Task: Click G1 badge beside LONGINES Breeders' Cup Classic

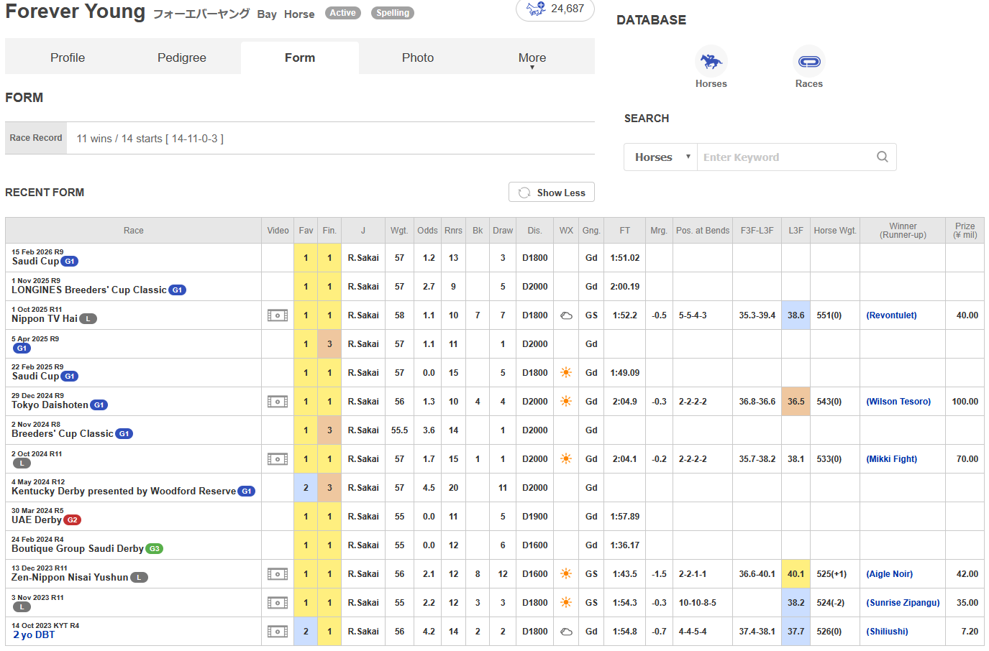Action: click(177, 290)
